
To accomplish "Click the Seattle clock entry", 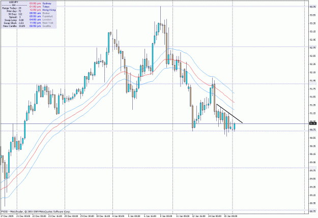I will (x=40, y=26).
